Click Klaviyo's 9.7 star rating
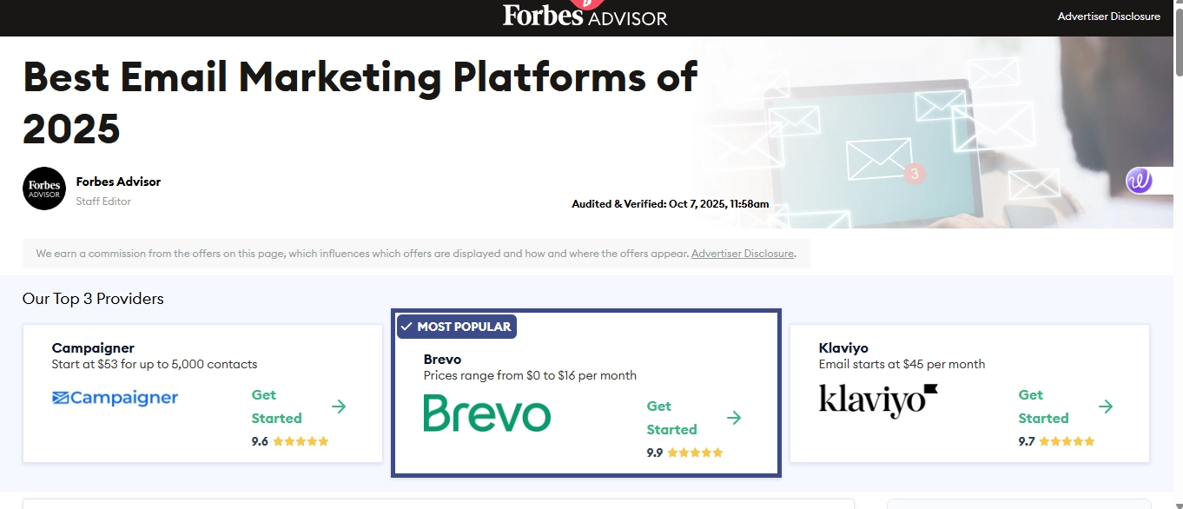Viewport: 1183px width, 509px height. click(x=1056, y=441)
